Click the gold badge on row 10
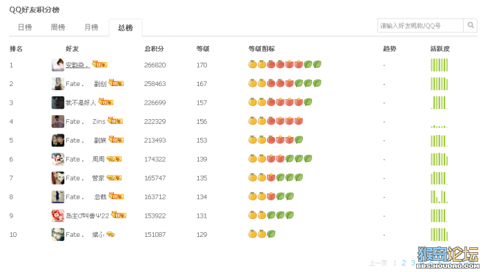Screen dimensions: 483x272 pos(110,235)
